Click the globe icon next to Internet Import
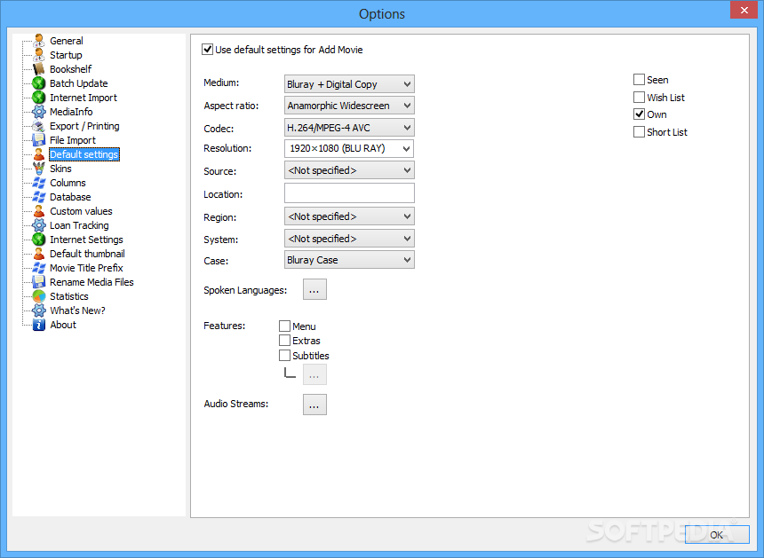The height and width of the screenshot is (558, 764). pos(39,98)
